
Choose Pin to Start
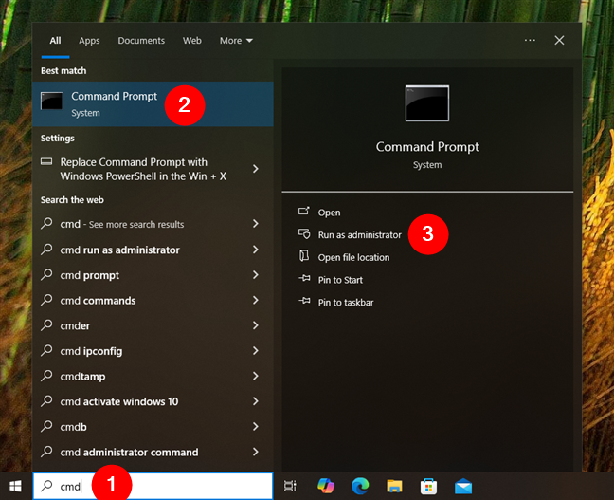click(x=340, y=280)
